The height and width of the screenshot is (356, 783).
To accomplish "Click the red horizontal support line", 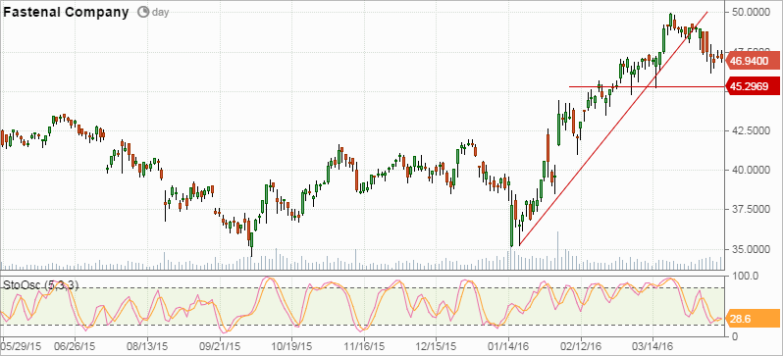I will pos(647,86).
